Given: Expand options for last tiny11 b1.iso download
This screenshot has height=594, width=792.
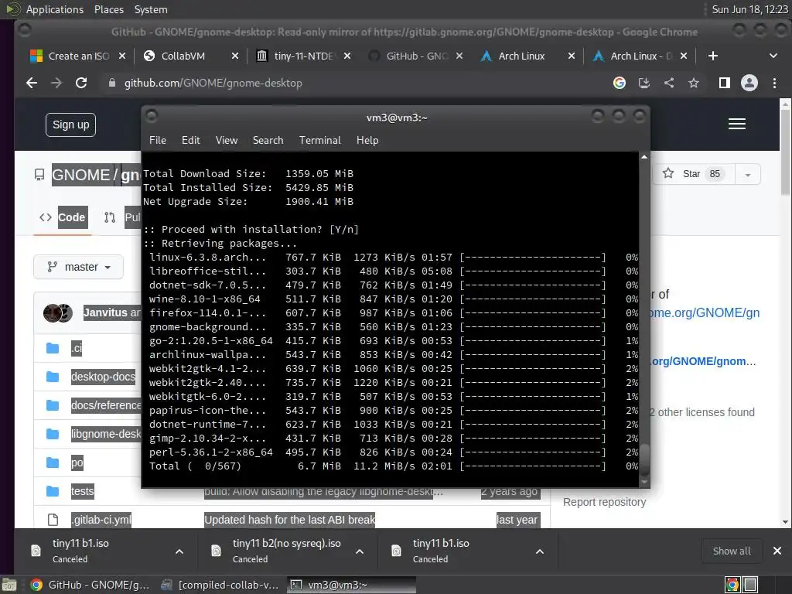Looking at the screenshot, I should (539, 551).
